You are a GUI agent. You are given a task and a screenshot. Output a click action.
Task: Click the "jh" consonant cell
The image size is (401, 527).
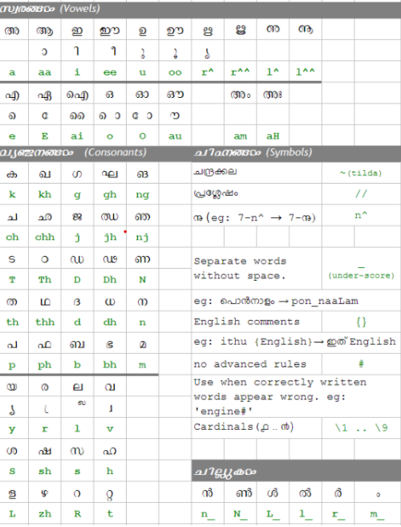coord(110,237)
